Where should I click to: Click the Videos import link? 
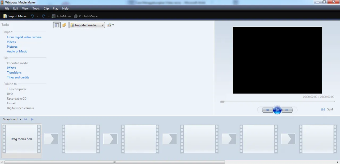pos(11,42)
